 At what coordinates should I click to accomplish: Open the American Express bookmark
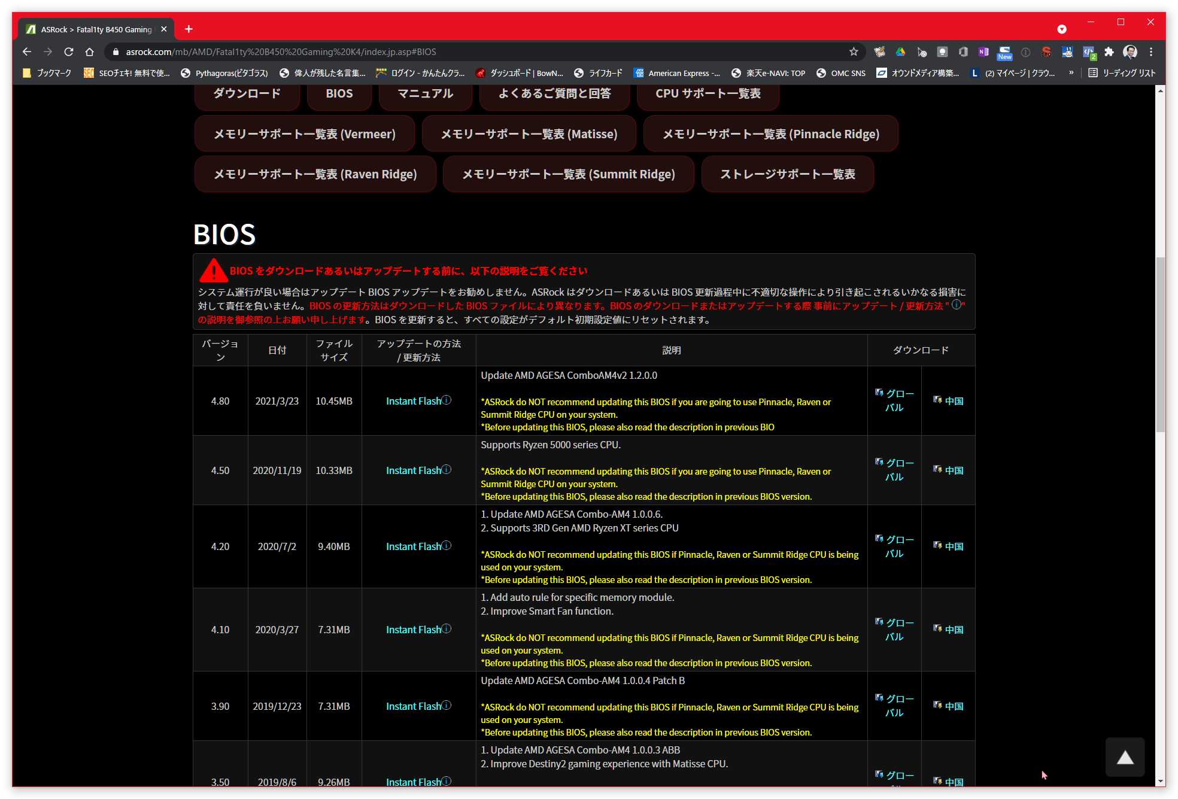(677, 72)
